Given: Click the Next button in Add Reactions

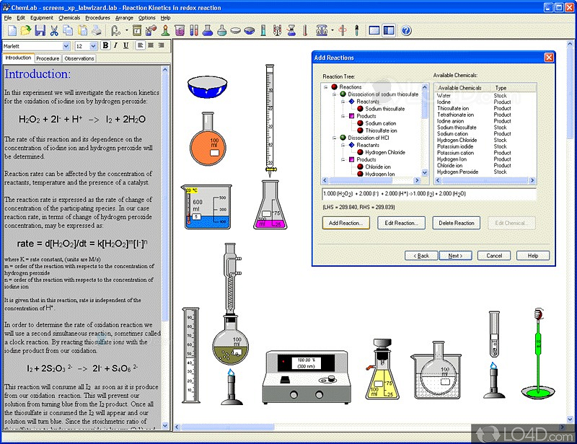Looking at the screenshot, I should [x=455, y=255].
